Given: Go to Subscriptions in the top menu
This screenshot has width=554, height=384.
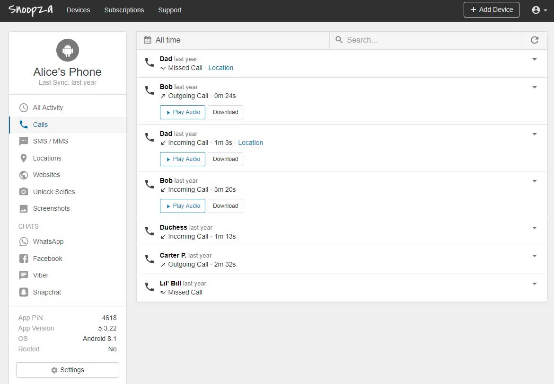Looking at the screenshot, I should click(124, 10).
